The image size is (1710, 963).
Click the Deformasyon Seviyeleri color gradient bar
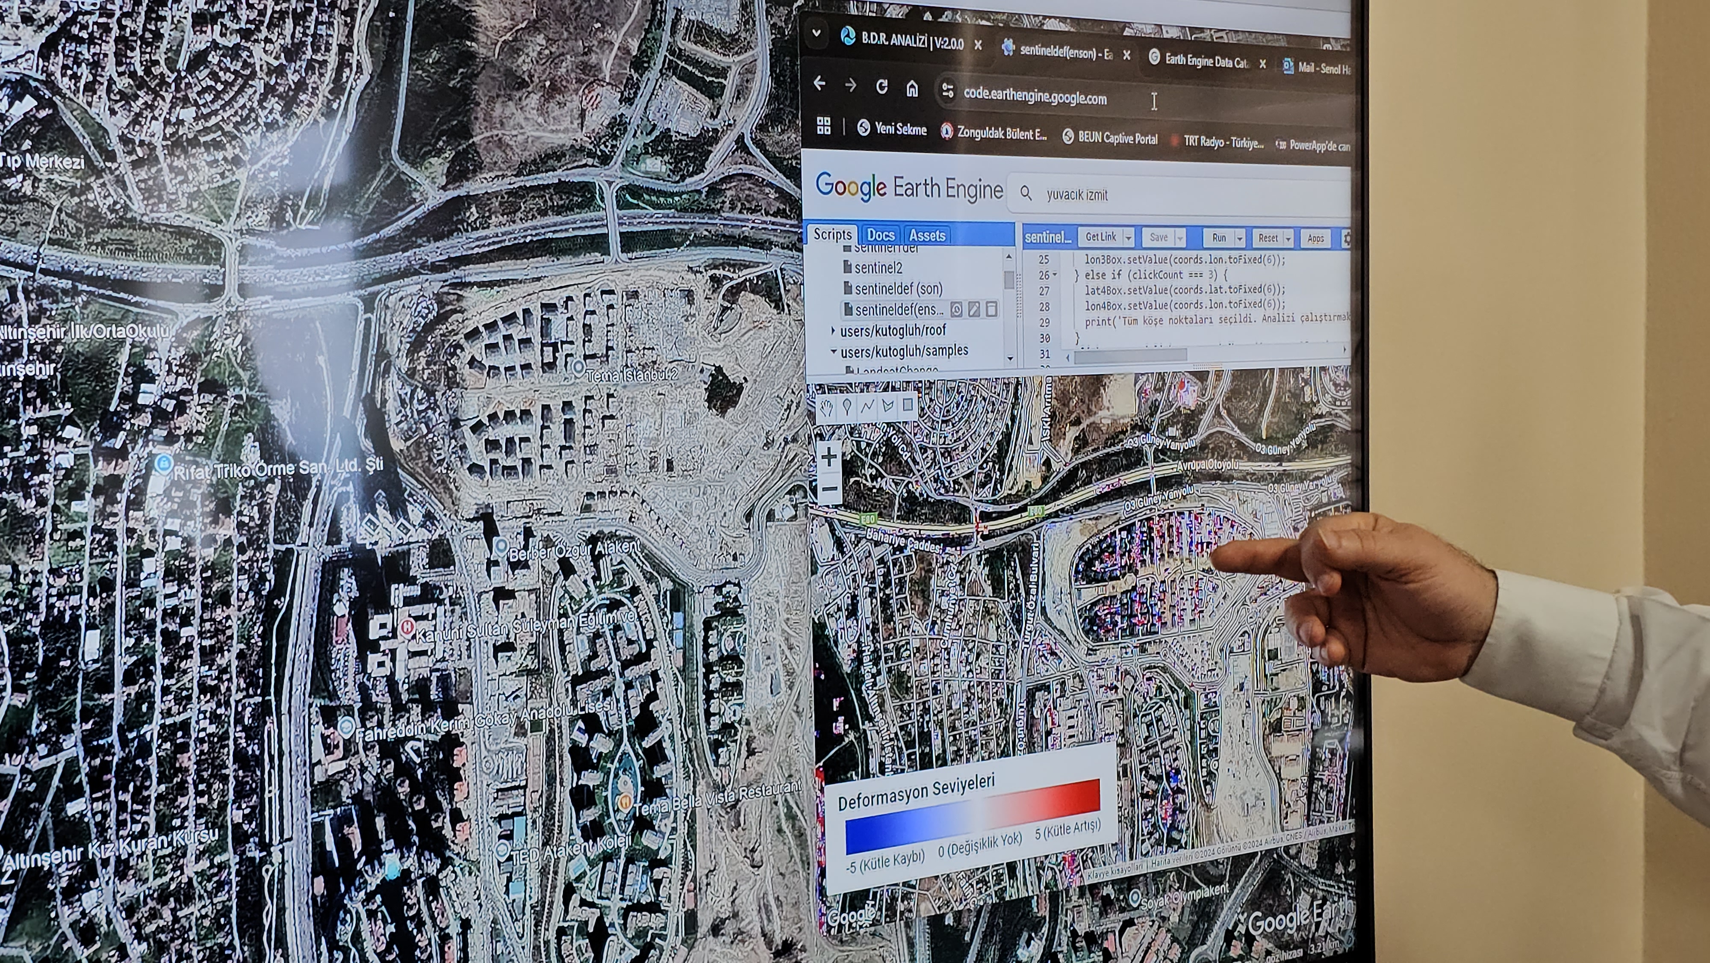point(973,815)
